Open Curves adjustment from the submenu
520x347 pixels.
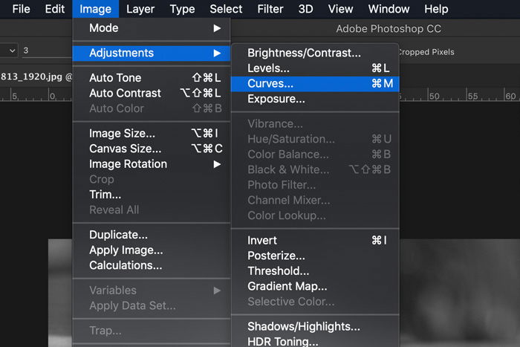point(315,84)
